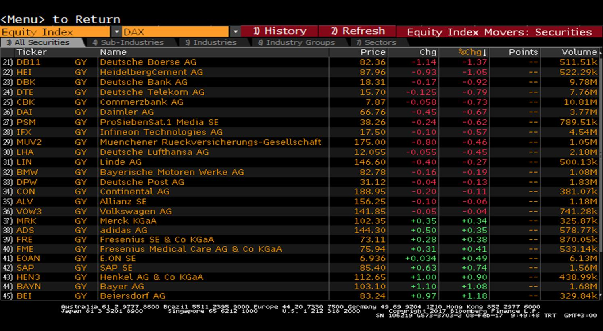The image size is (603, 331).
Task: Sort by Price column header
Action: click(373, 52)
